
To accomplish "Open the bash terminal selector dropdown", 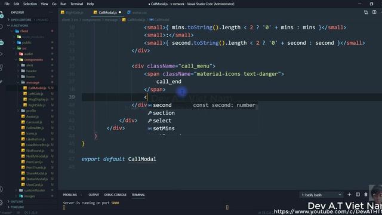I will 321,195.
